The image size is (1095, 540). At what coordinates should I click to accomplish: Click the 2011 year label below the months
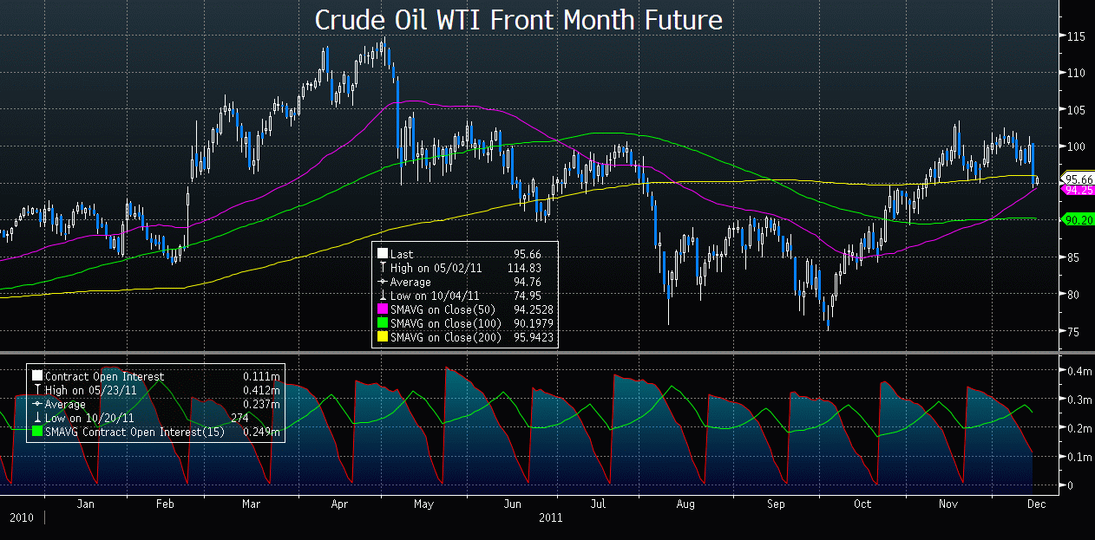548,517
